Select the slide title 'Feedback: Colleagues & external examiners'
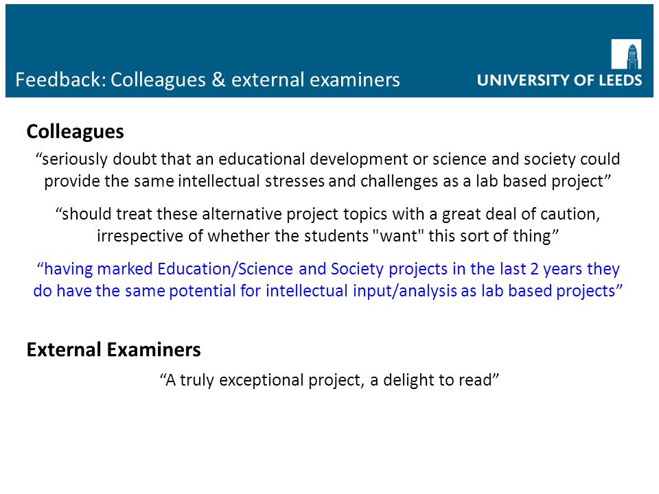This screenshot has width=659, height=494. pyautogui.click(x=207, y=80)
